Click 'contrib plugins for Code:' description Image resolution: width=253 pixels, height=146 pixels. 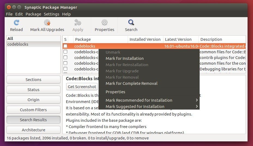tap(223, 58)
